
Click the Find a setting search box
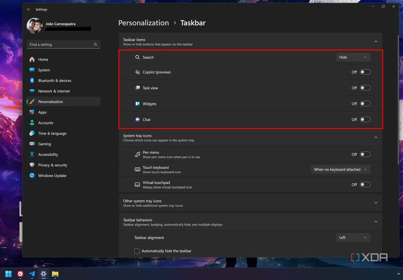[64, 44]
